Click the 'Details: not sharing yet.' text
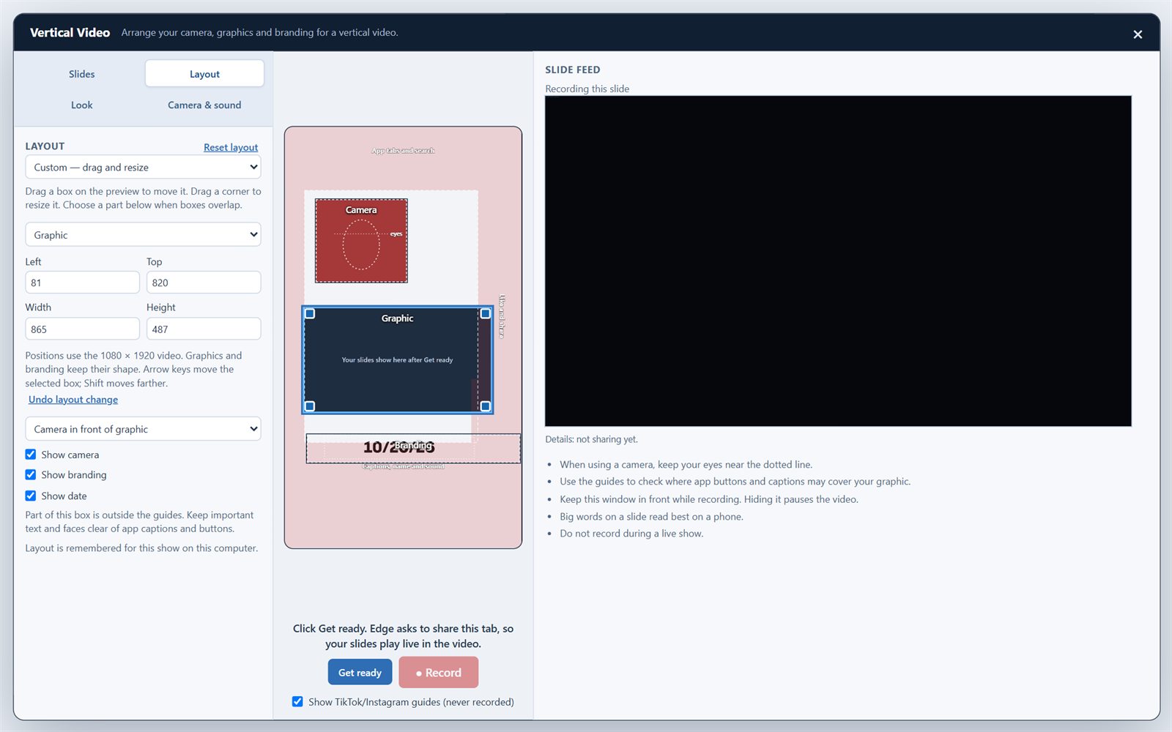This screenshot has height=732, width=1172. pos(591,439)
